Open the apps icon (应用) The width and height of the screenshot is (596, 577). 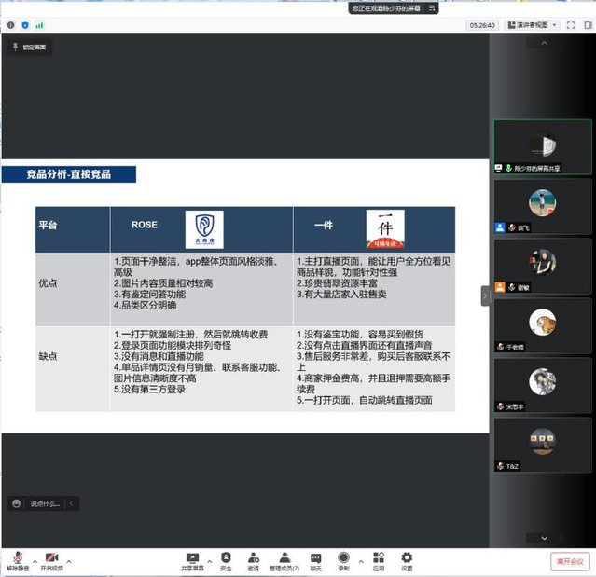pyautogui.click(x=378, y=558)
